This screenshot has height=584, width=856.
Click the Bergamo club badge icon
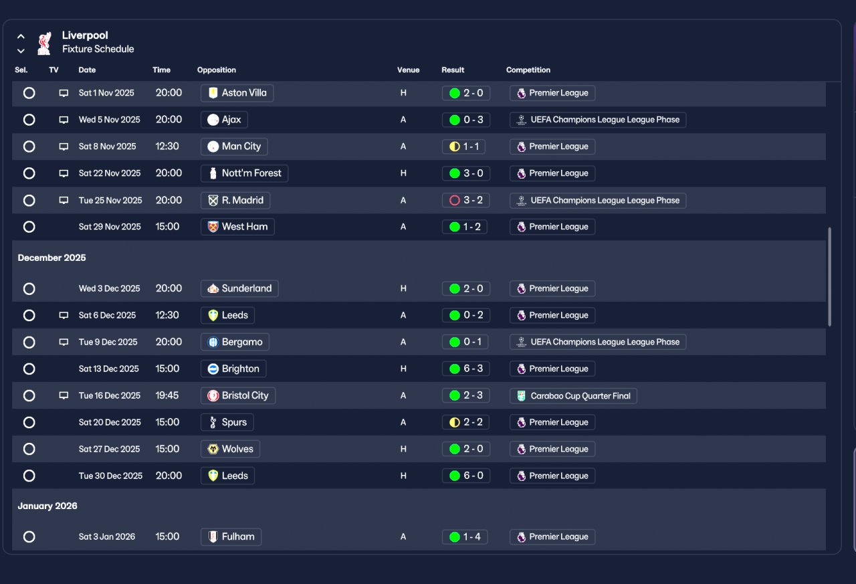click(x=213, y=342)
